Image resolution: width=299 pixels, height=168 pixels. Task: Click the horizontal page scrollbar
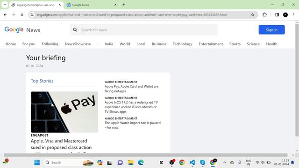146,155
